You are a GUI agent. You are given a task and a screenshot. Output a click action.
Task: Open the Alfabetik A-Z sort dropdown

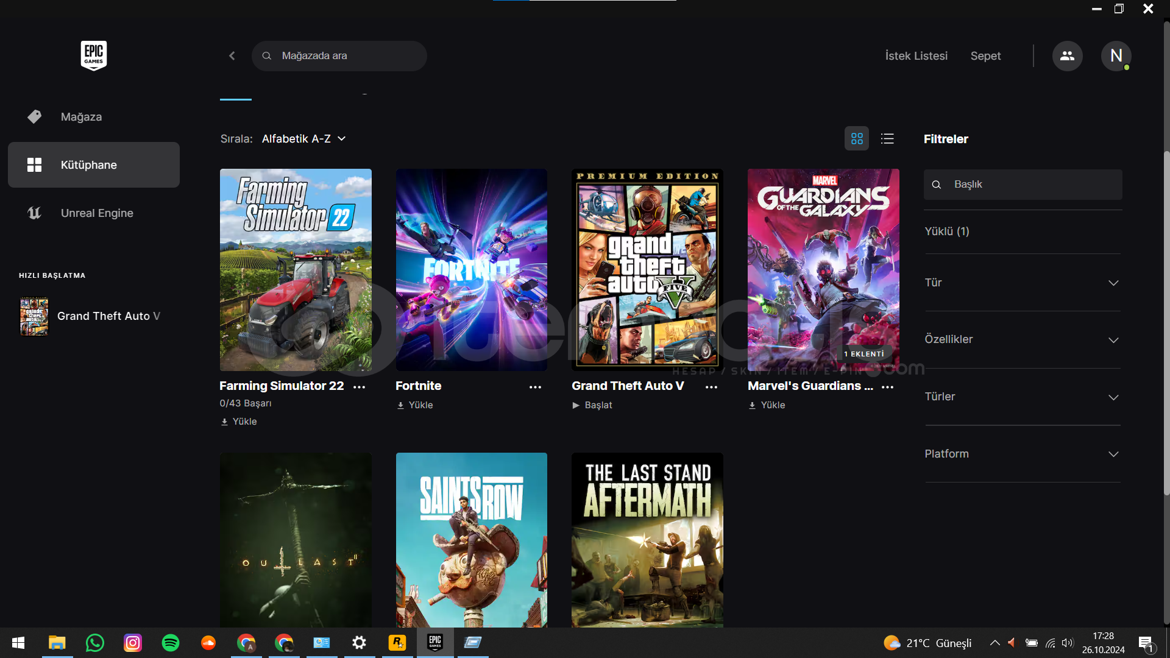[x=304, y=138]
